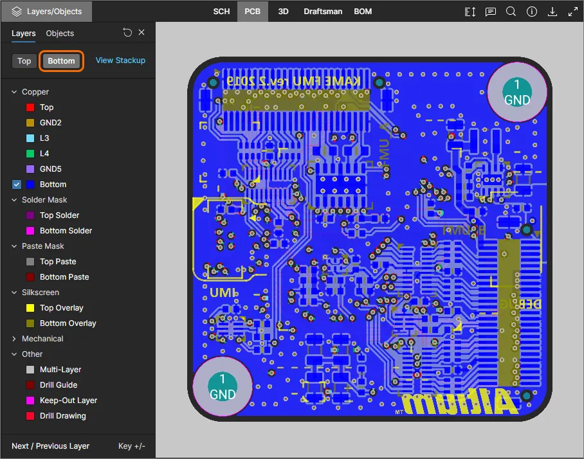Switch to the 3D view tab
This screenshot has height=459, width=584.
tap(283, 12)
